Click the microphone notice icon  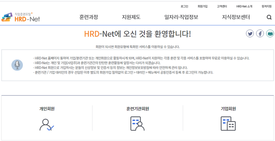point(17,65)
